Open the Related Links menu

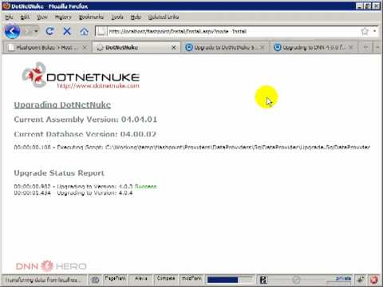164,17
